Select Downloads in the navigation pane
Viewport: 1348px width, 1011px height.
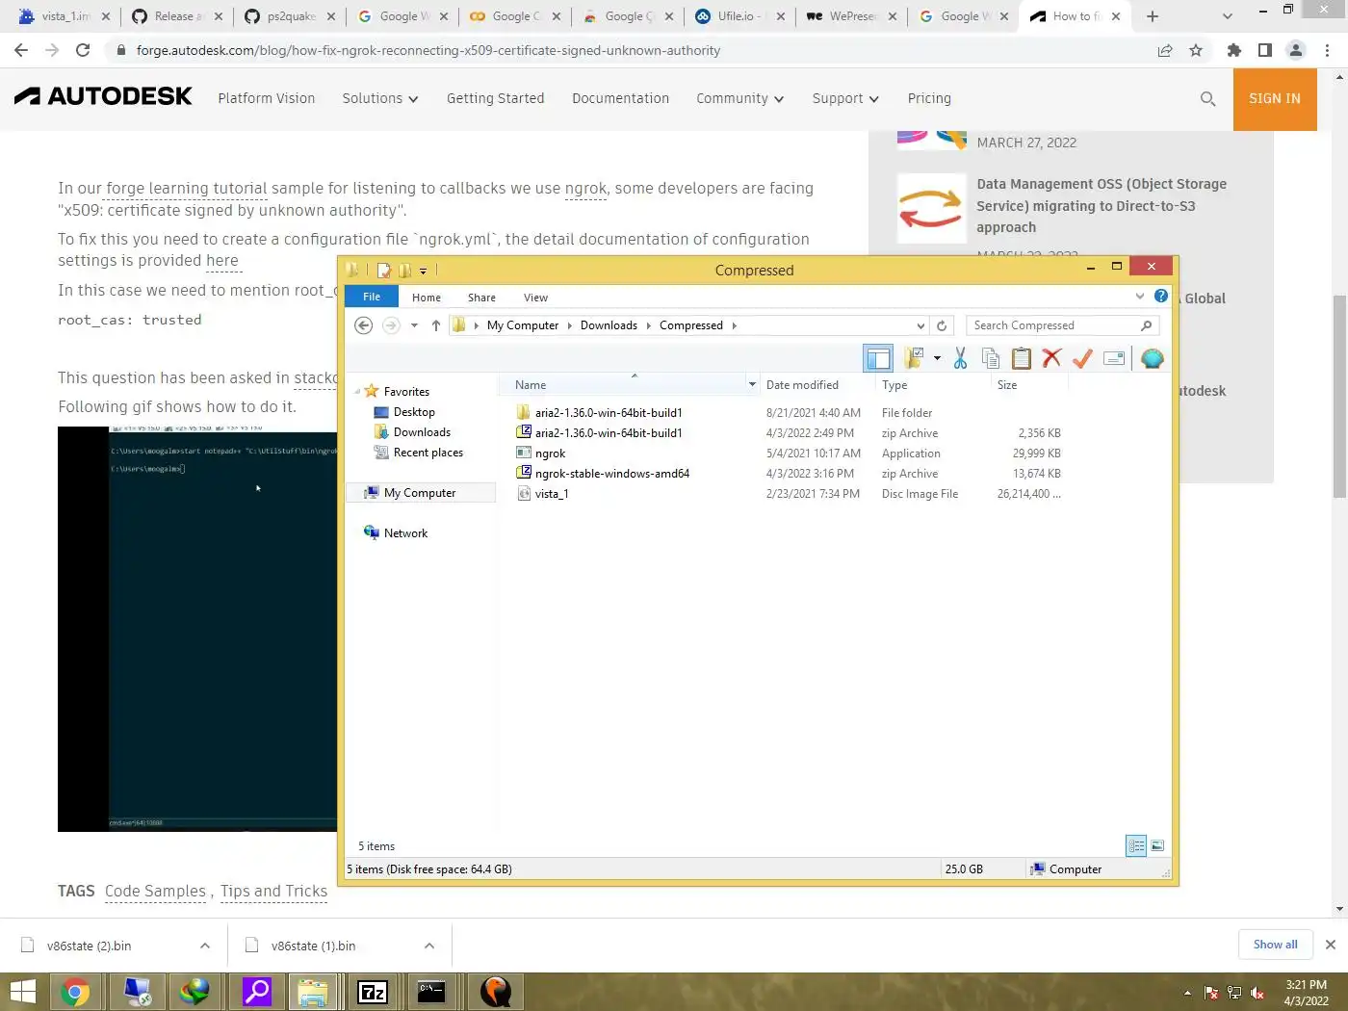pyautogui.click(x=422, y=432)
